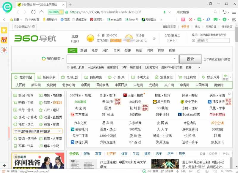Open the 360 browser logo menu
238x173 pixels.
[7, 7]
